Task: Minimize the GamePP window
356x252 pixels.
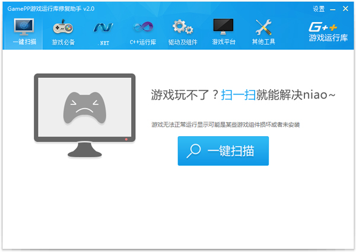Action: 335,9
